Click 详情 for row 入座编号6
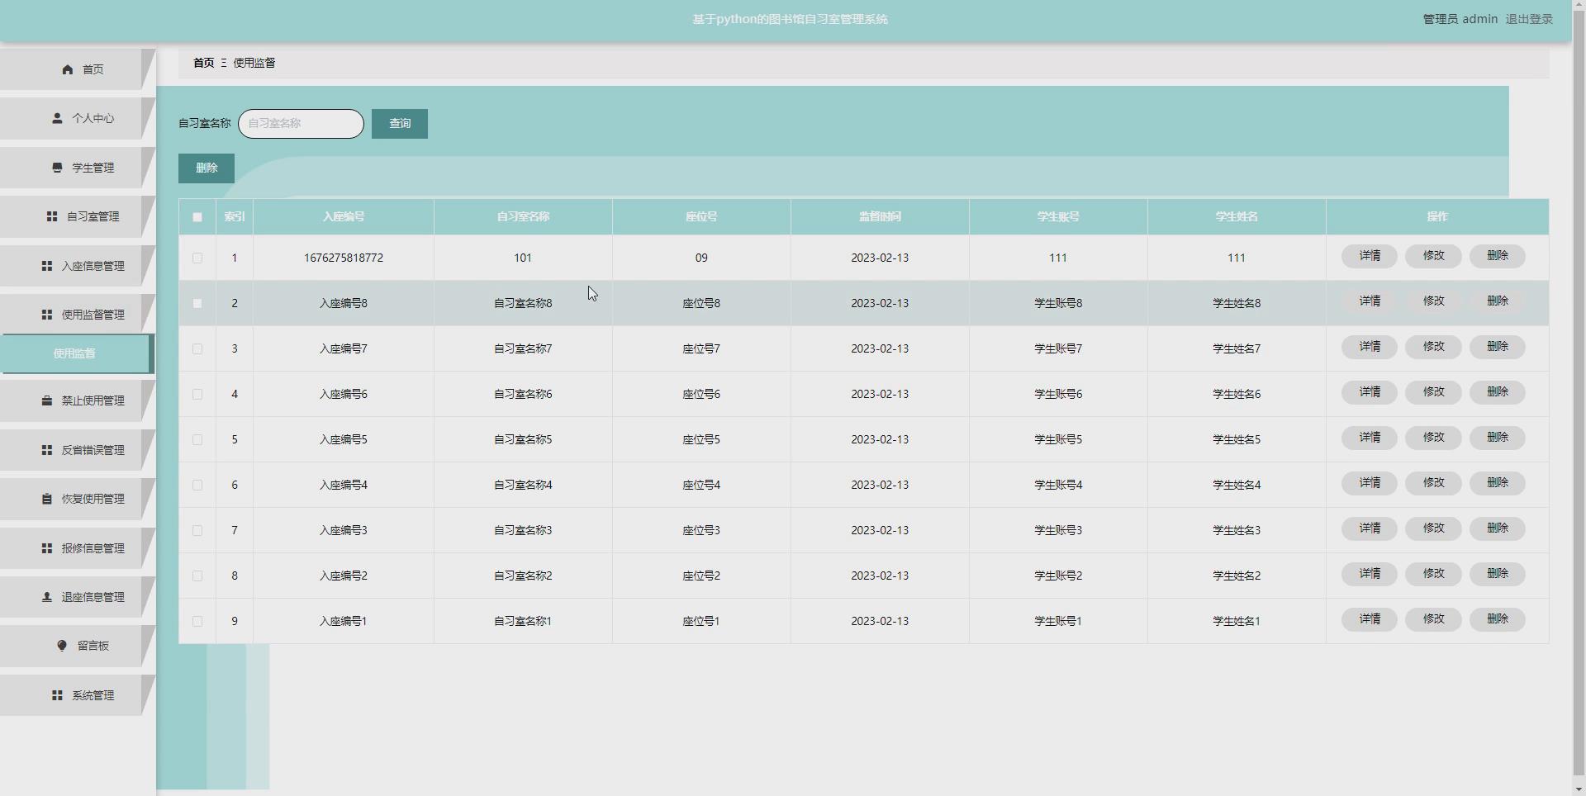The height and width of the screenshot is (796, 1586). (1370, 392)
